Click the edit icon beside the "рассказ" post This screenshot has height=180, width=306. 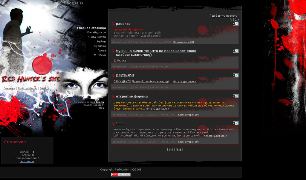(235, 24)
